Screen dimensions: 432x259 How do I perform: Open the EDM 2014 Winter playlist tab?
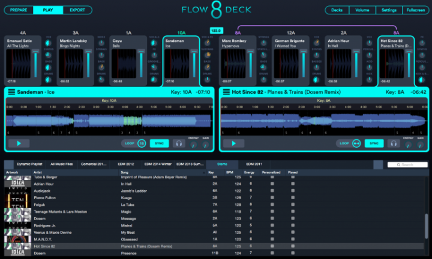[x=158, y=164]
